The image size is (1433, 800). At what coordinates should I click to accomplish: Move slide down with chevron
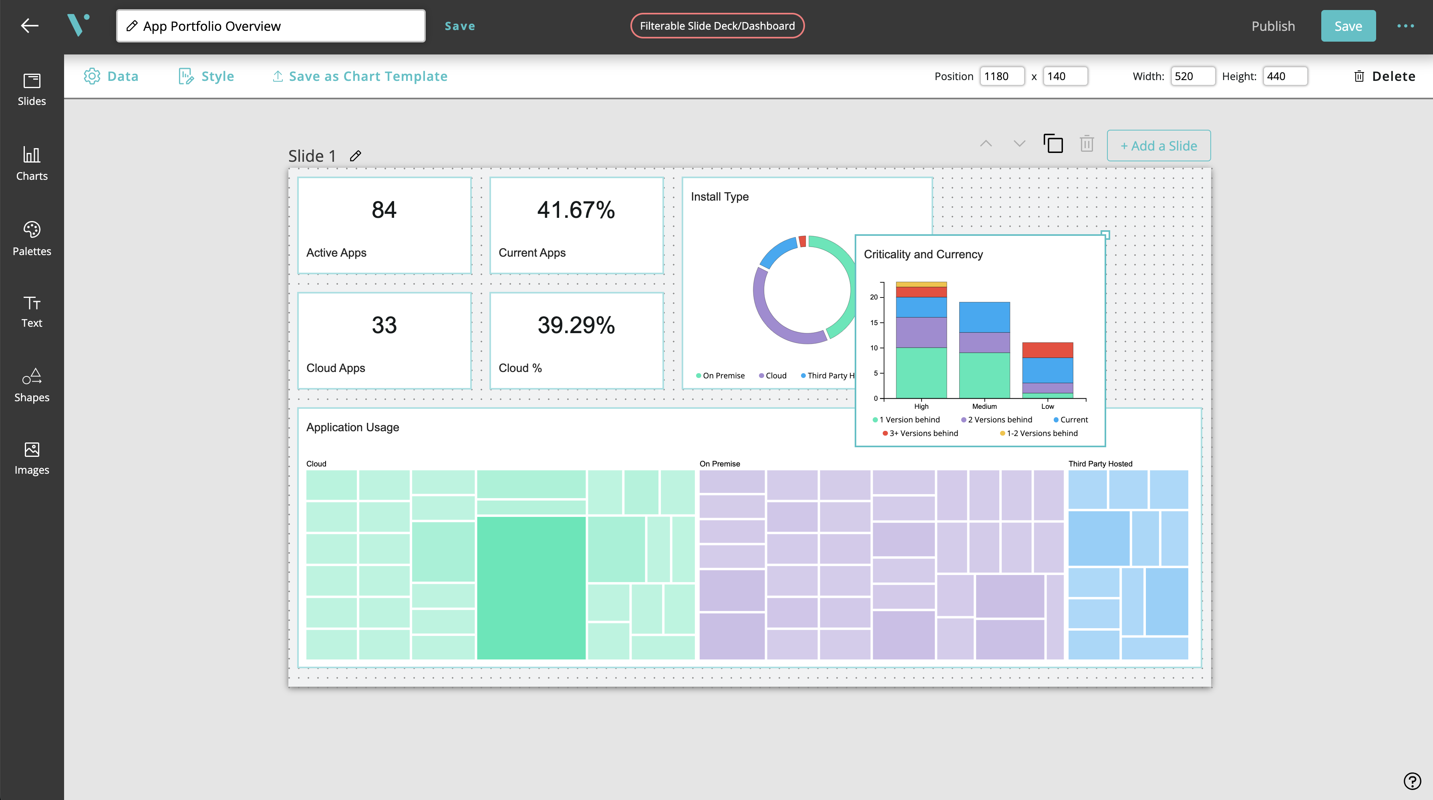(1019, 143)
